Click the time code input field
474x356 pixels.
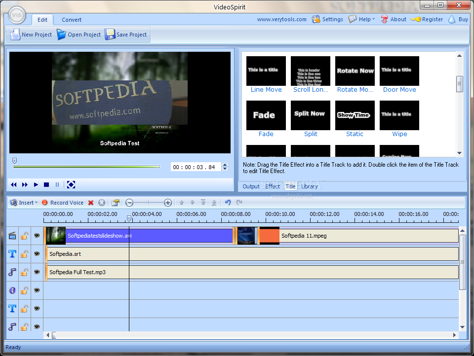tap(196, 167)
